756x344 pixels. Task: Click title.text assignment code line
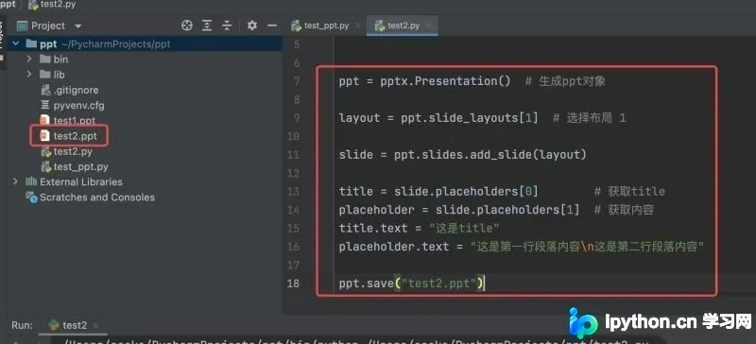419,228
